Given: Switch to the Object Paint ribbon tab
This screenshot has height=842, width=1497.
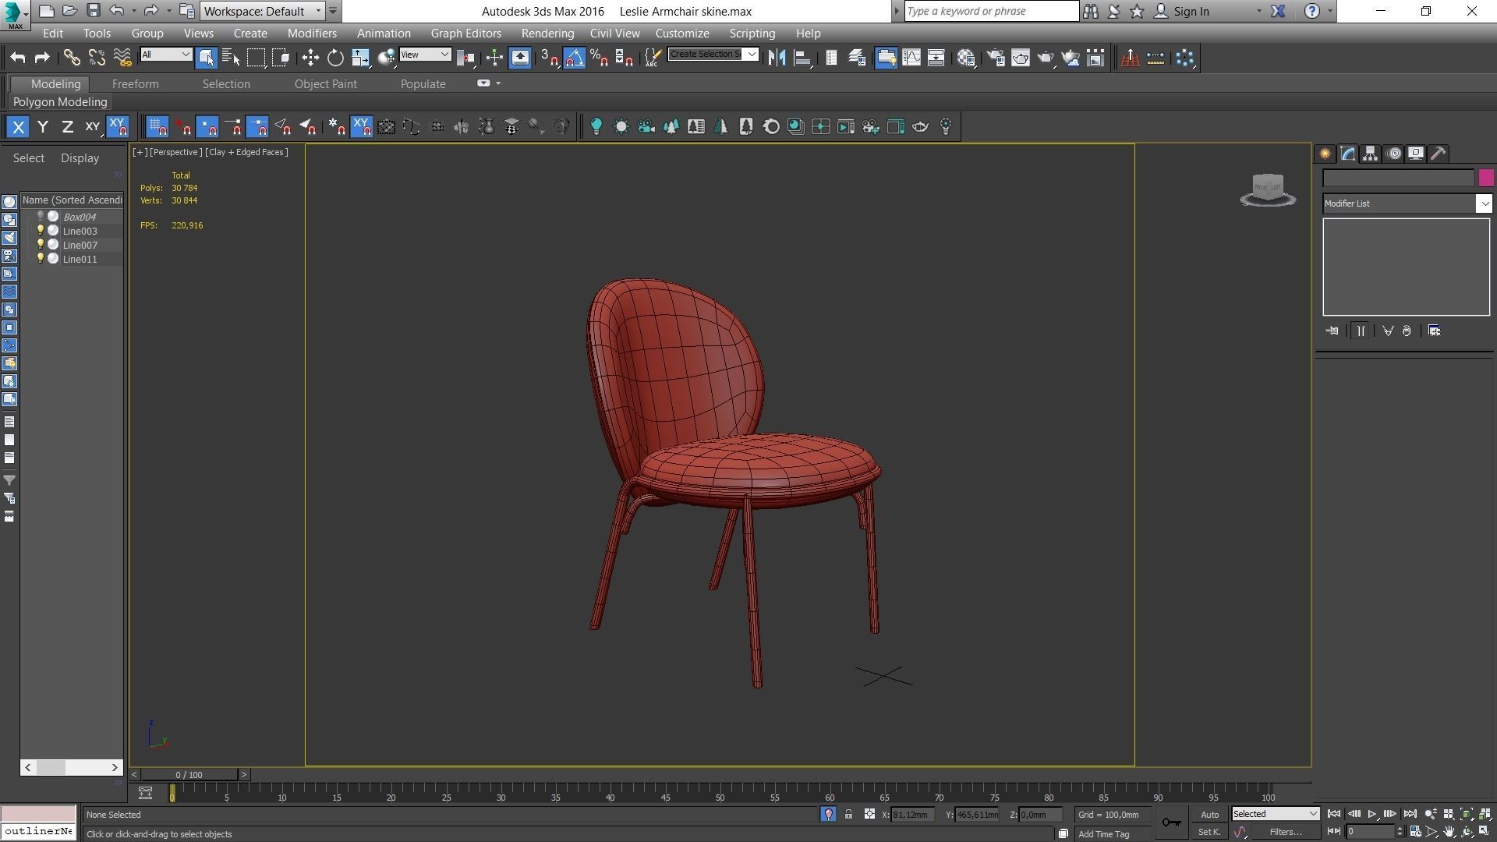Looking at the screenshot, I should pyautogui.click(x=325, y=83).
